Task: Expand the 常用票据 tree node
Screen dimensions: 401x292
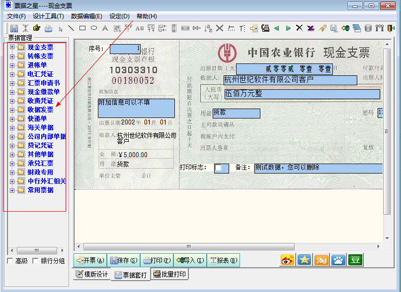Action: coord(12,190)
